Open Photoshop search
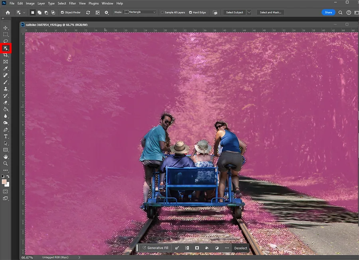This screenshot has width=359, height=260. (341, 13)
